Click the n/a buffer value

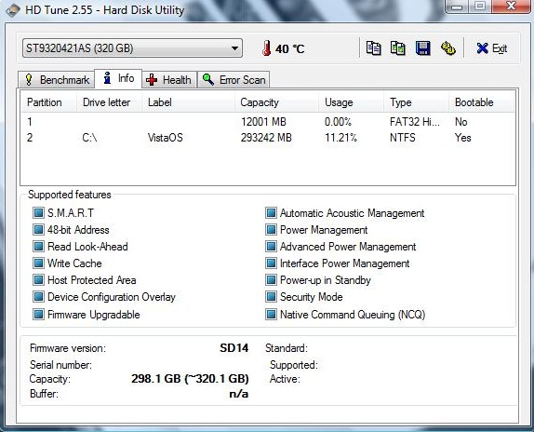pos(239,394)
